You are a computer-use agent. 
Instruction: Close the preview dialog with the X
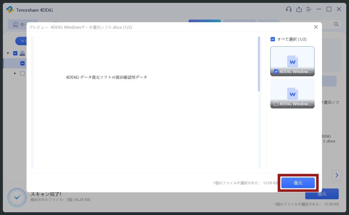316,27
